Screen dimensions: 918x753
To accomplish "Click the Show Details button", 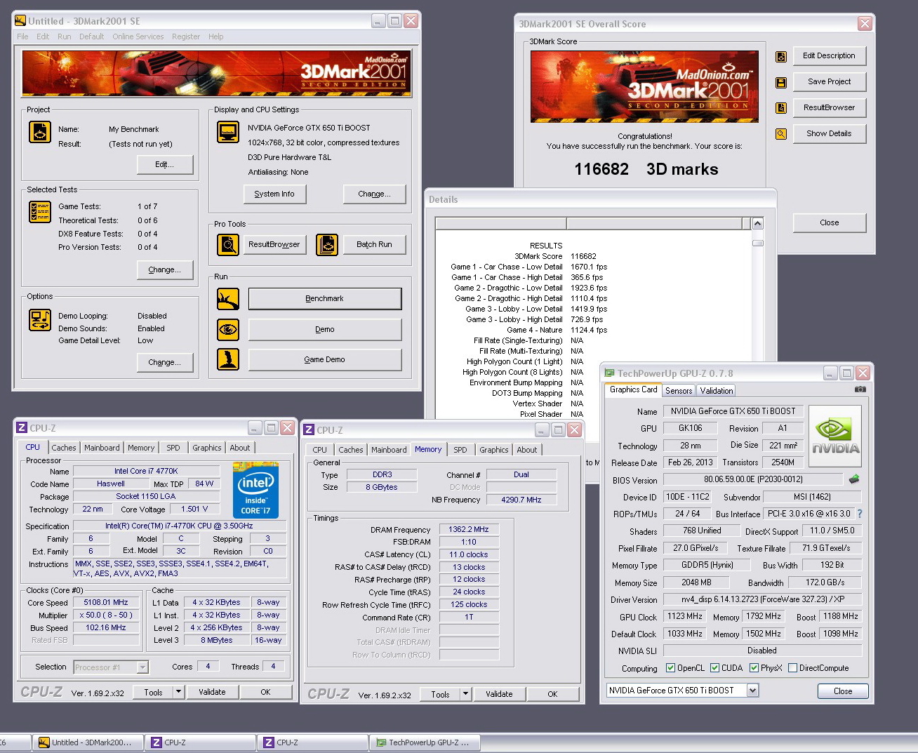I will (x=829, y=133).
